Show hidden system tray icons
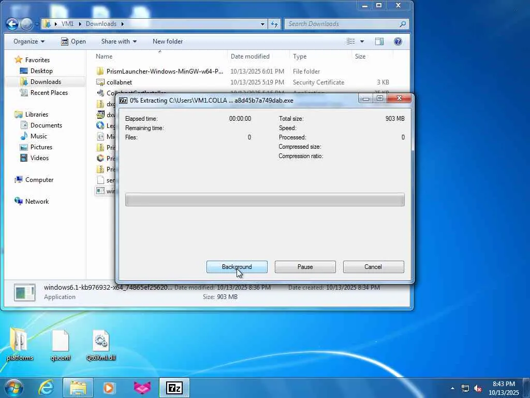 coord(452,388)
